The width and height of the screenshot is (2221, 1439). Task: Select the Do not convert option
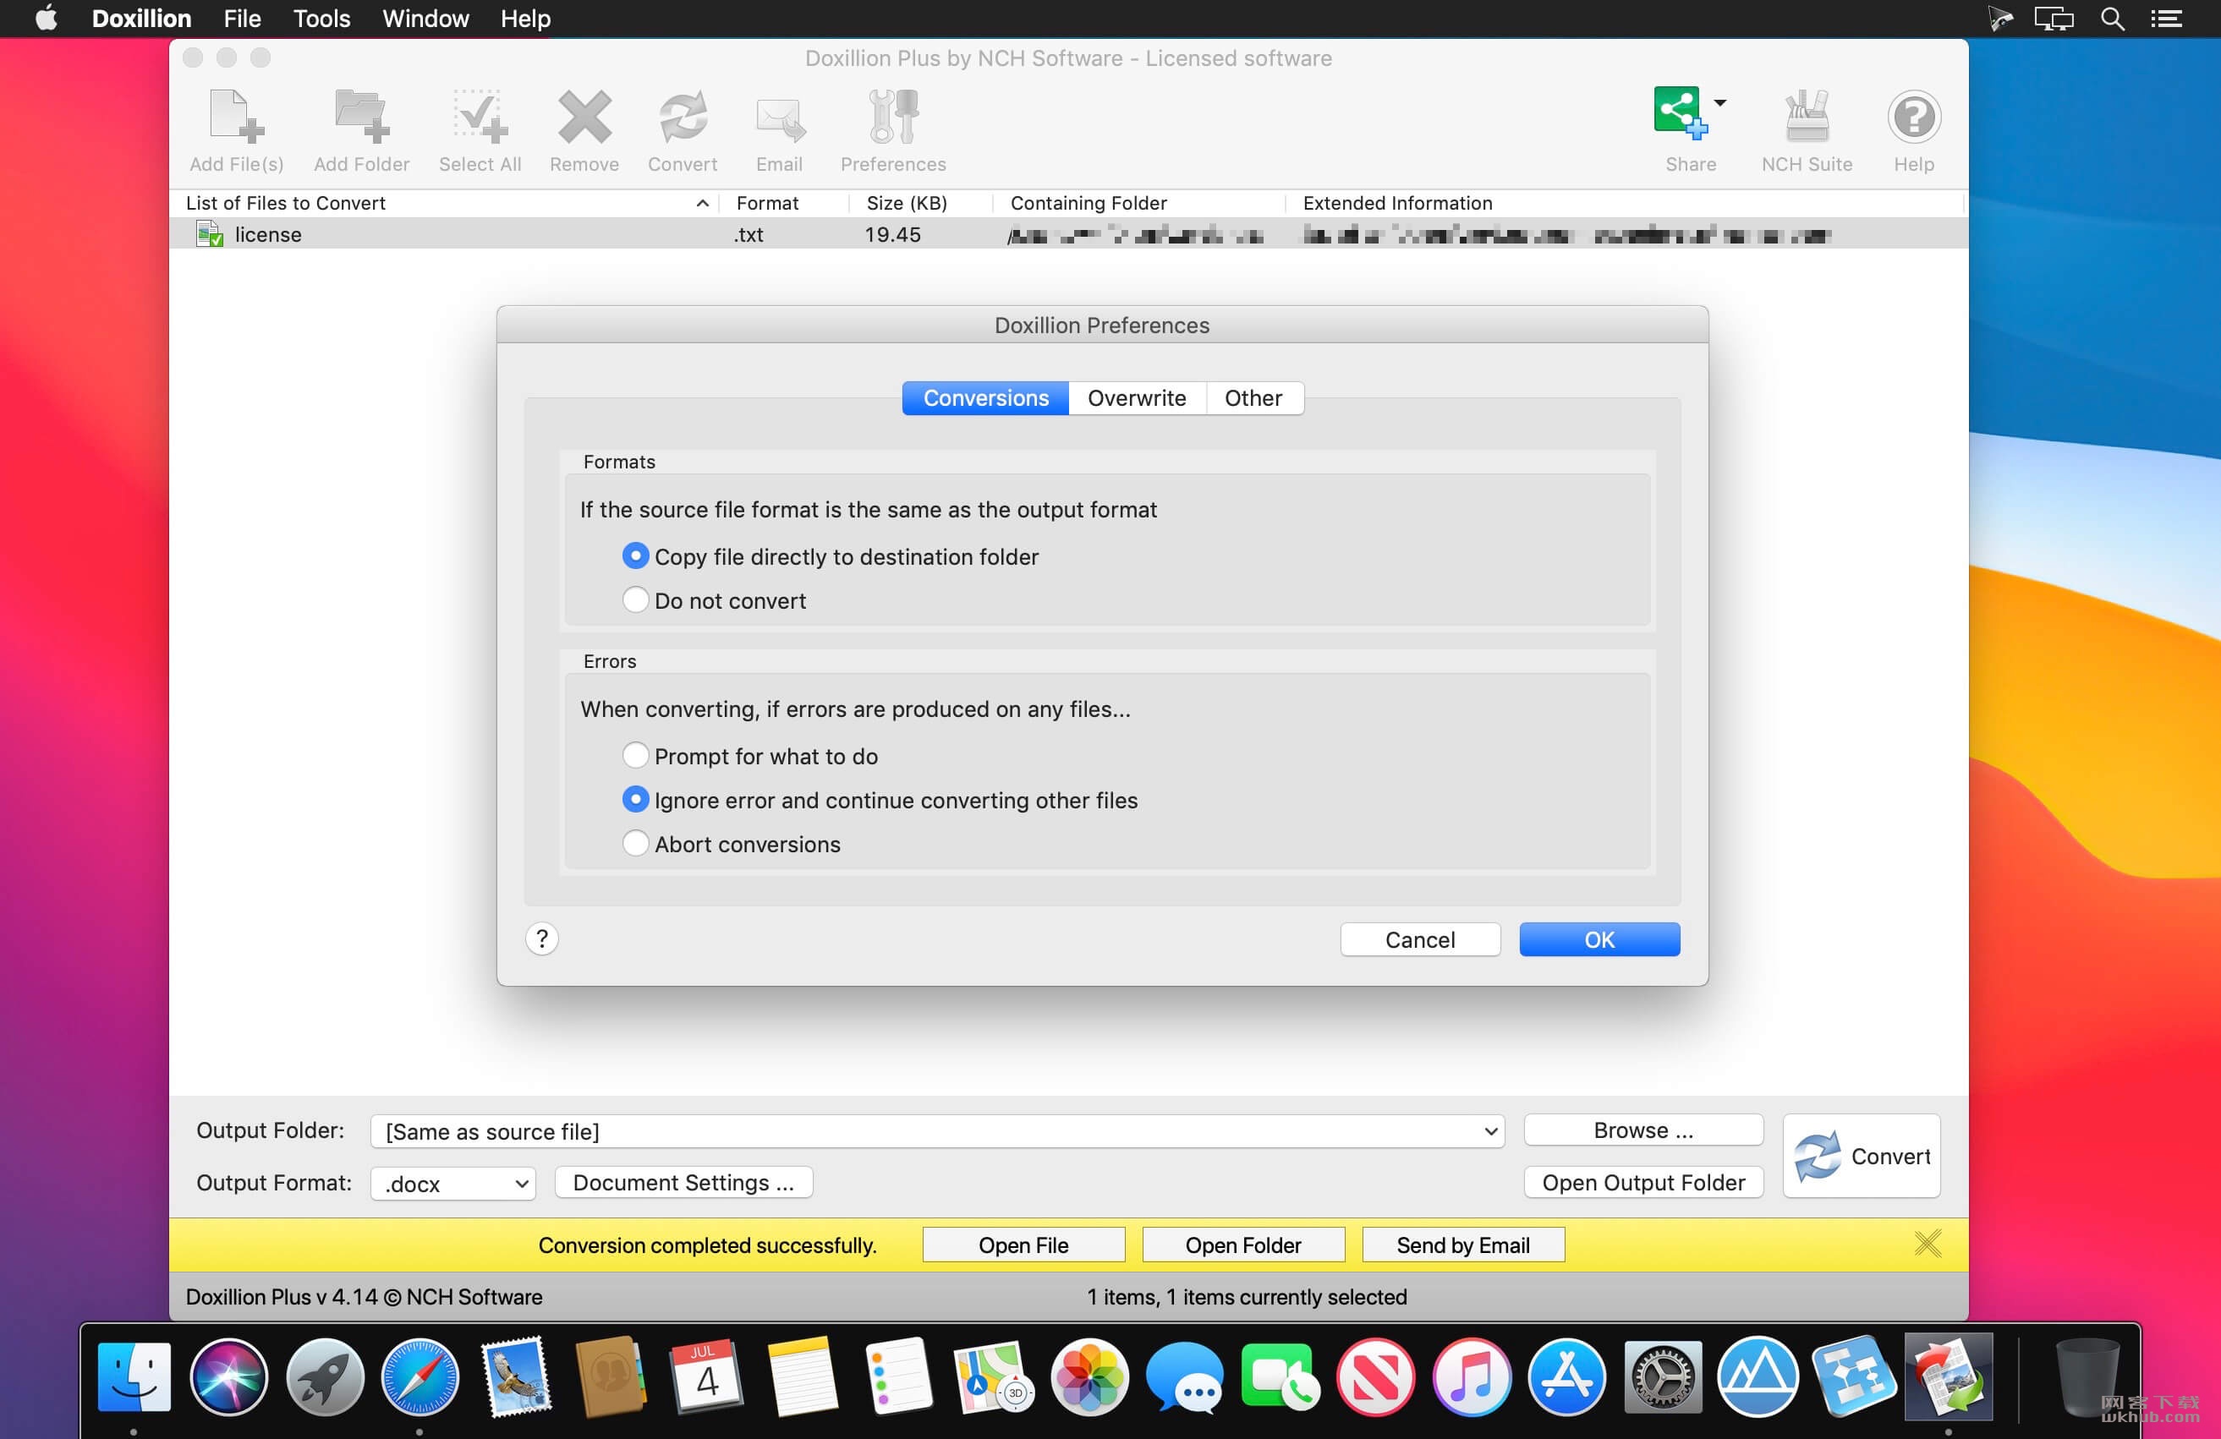coord(635,599)
